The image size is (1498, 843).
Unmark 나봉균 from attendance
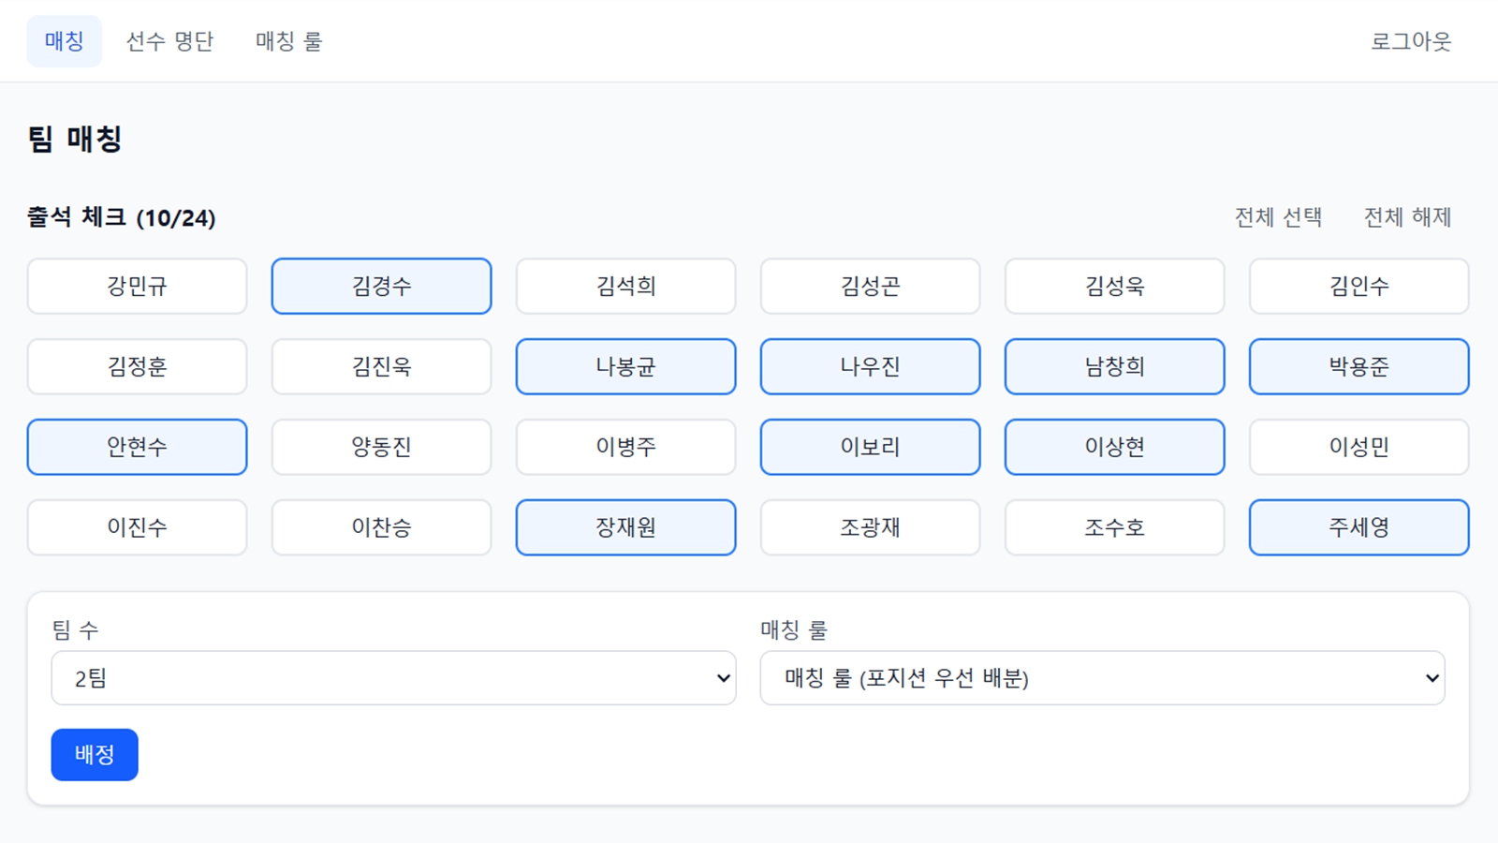tap(625, 366)
